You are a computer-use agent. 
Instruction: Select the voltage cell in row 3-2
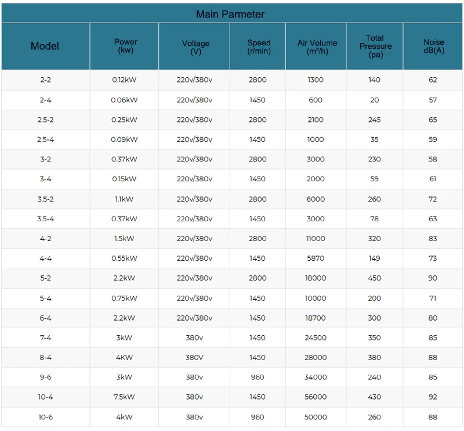pos(194,159)
